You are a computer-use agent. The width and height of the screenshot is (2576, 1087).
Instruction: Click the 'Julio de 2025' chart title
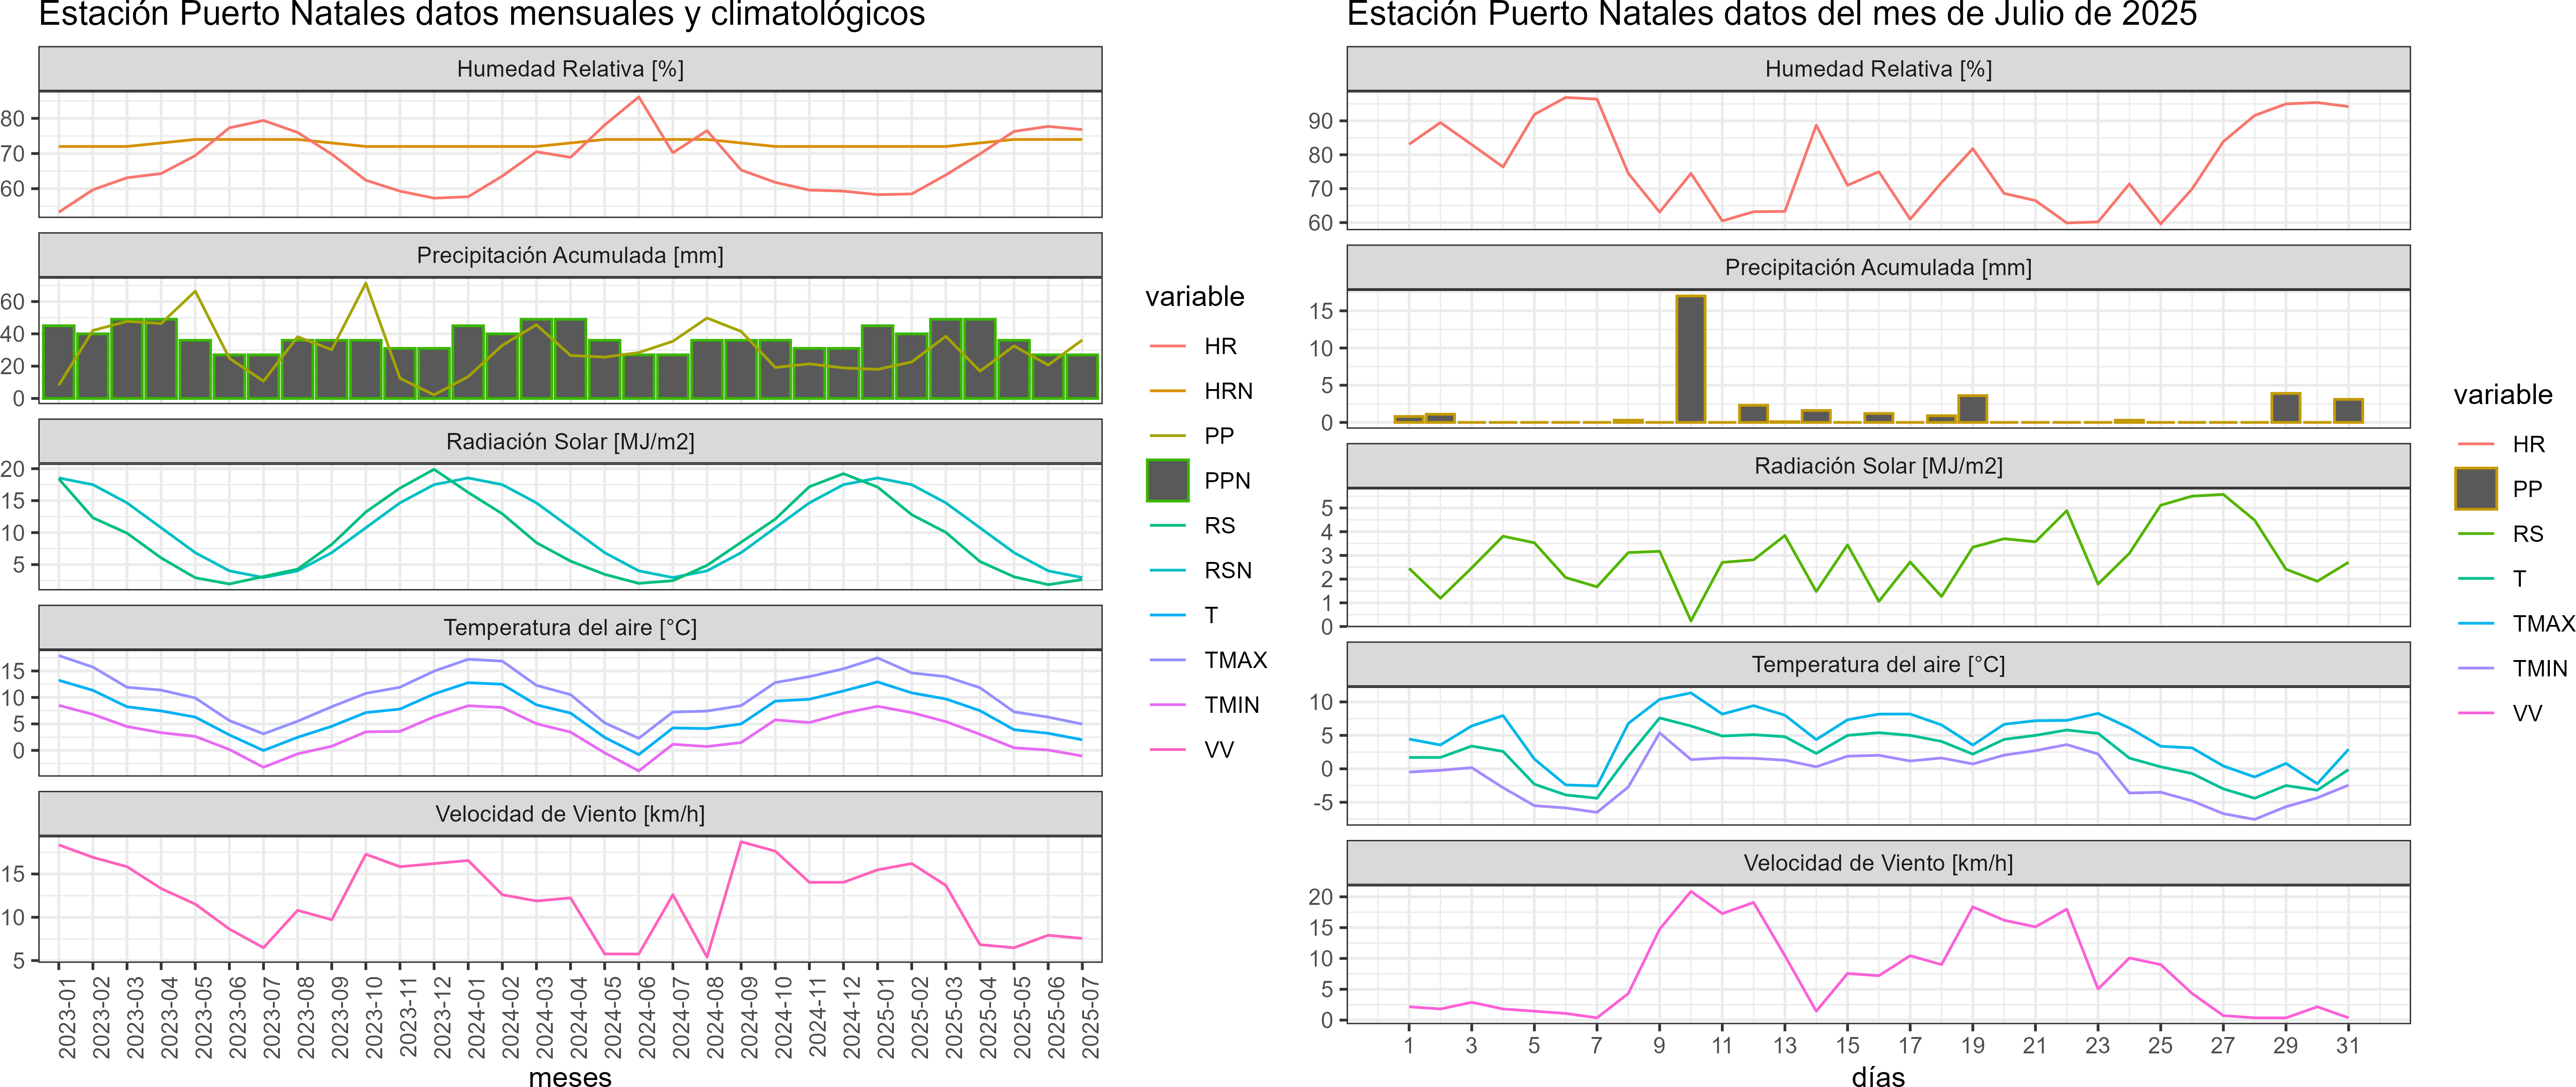(x=1772, y=14)
